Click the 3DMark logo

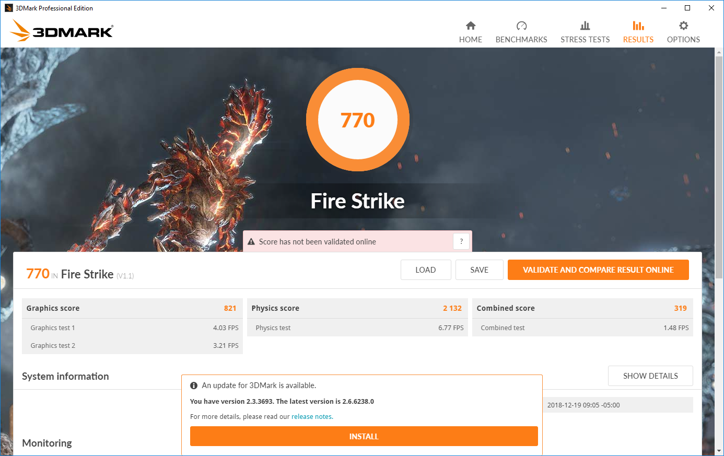[62, 30]
